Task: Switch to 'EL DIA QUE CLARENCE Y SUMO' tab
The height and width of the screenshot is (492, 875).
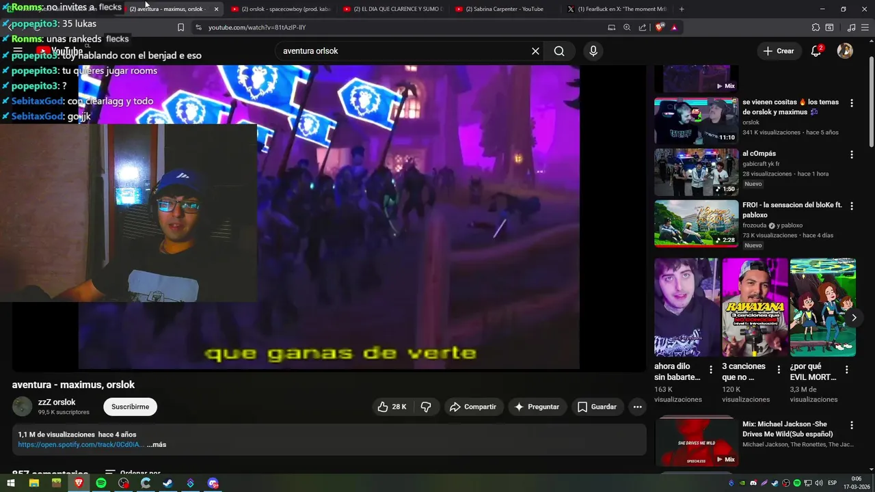Action: 392,9
